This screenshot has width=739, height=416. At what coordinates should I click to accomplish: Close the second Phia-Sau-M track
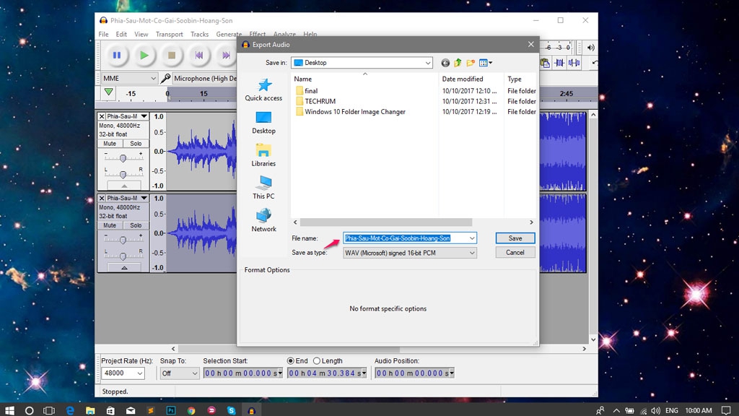(x=101, y=198)
